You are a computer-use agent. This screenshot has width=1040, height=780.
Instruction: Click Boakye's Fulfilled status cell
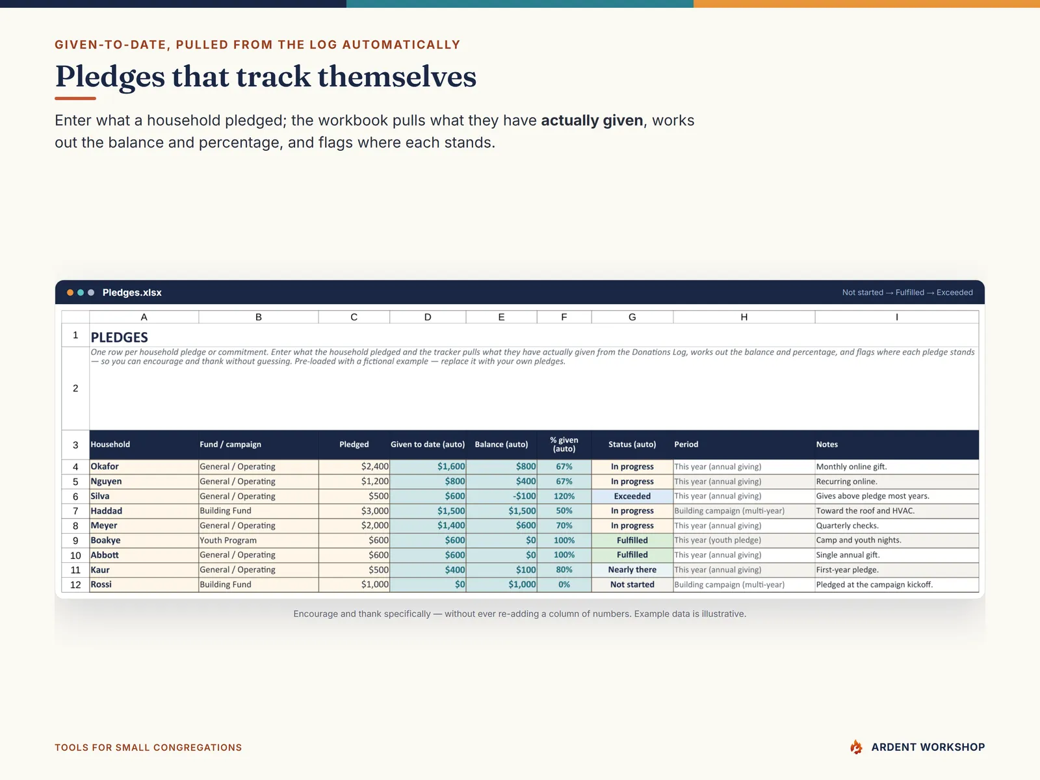[x=632, y=540]
